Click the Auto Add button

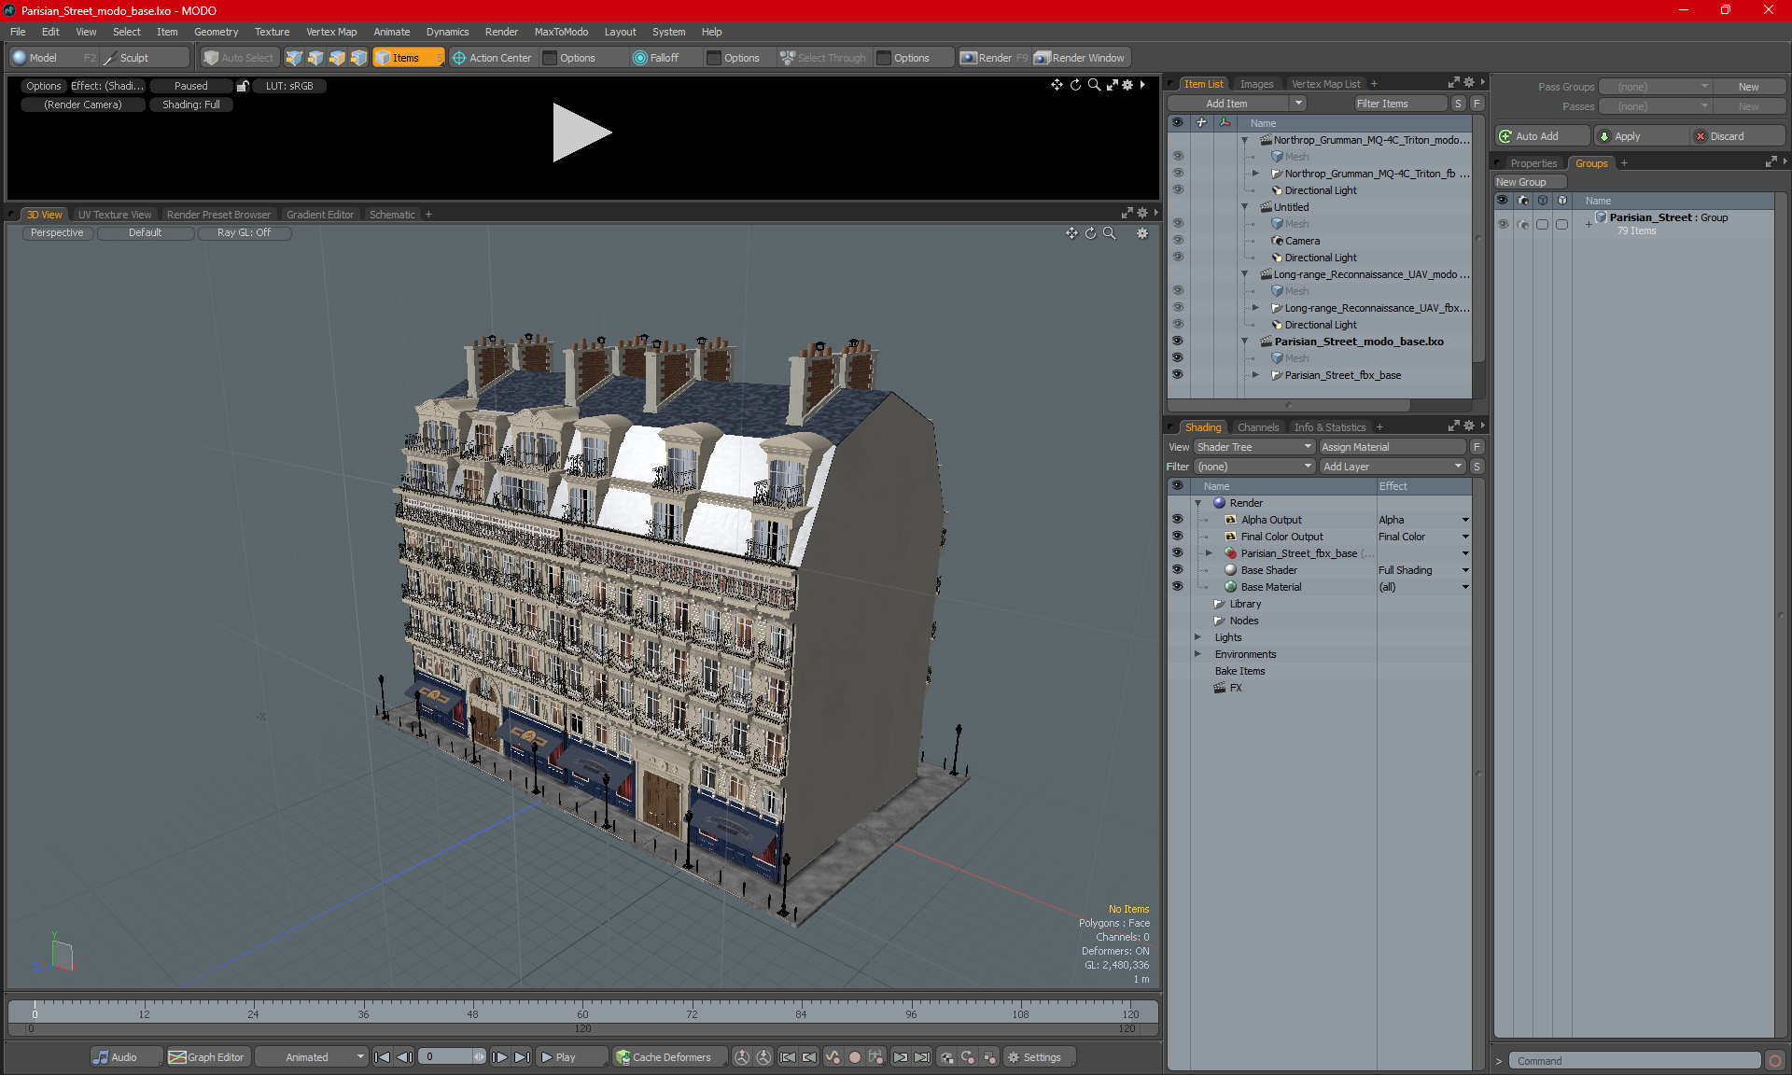click(1542, 136)
